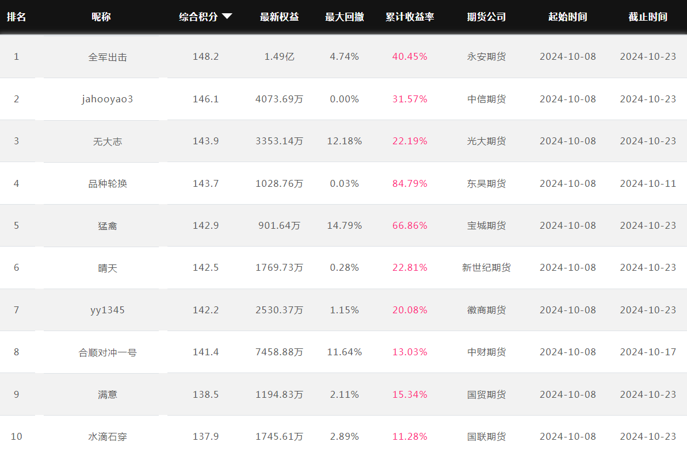Click 国贸期货 company cell
Screen dimensions: 687x457
coord(486,394)
